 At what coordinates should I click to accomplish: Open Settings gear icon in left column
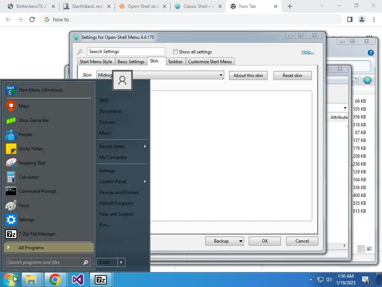pyautogui.click(x=11, y=220)
